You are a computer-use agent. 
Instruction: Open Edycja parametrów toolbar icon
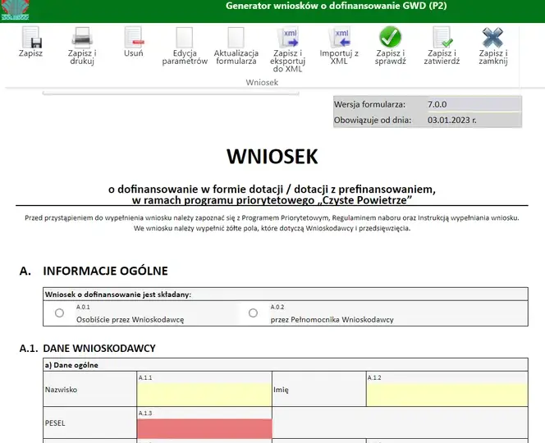[x=185, y=38]
